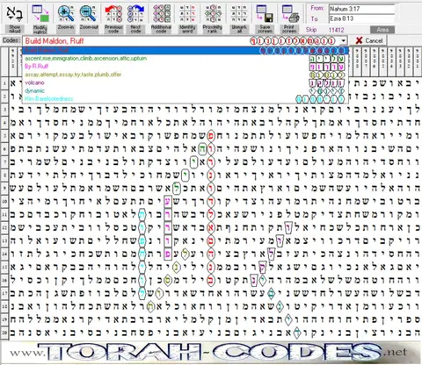
Task: Select the 'ascent,rise,immigration,climb' code entry
Action: [x=186, y=59]
